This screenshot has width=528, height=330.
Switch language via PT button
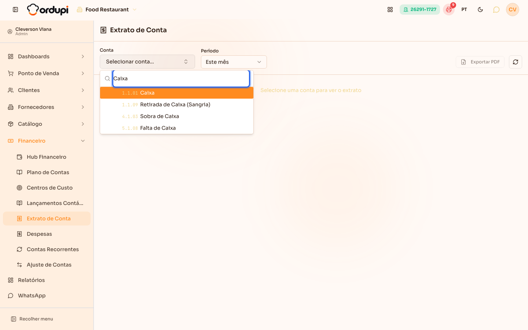[464, 10]
